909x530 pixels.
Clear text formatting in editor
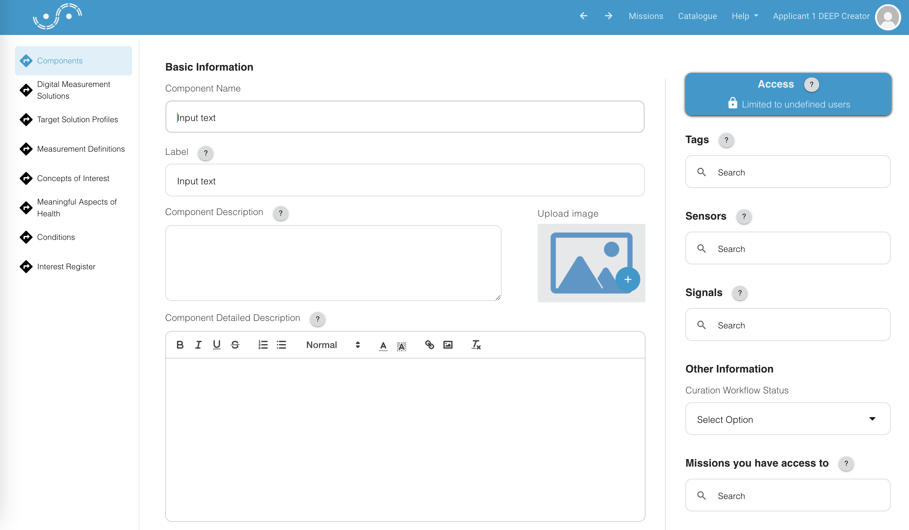click(x=476, y=345)
